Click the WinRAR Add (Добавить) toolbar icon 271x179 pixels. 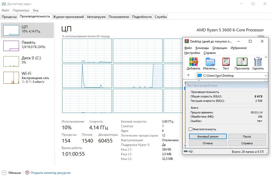coord(193,62)
